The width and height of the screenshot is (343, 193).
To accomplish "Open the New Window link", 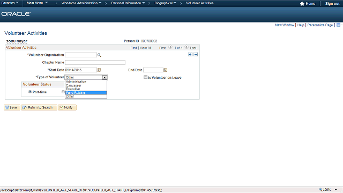I will [285, 25].
